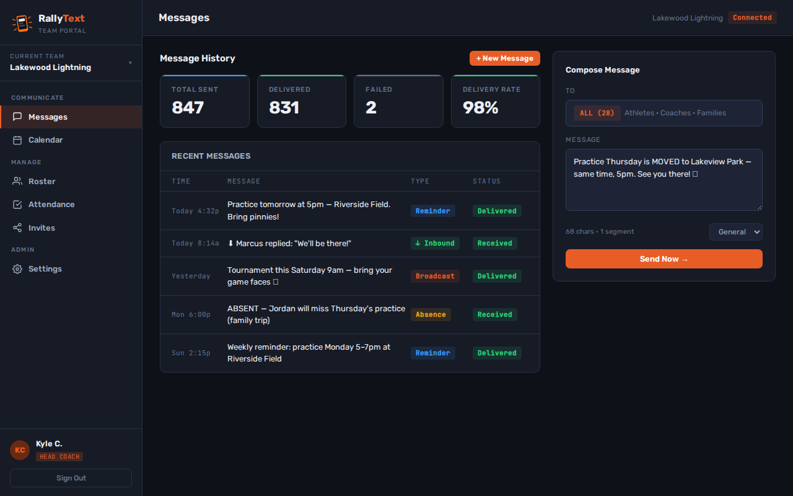793x496 pixels.
Task: Click the 'Today 8:14a' timestamp
Action: click(x=195, y=244)
